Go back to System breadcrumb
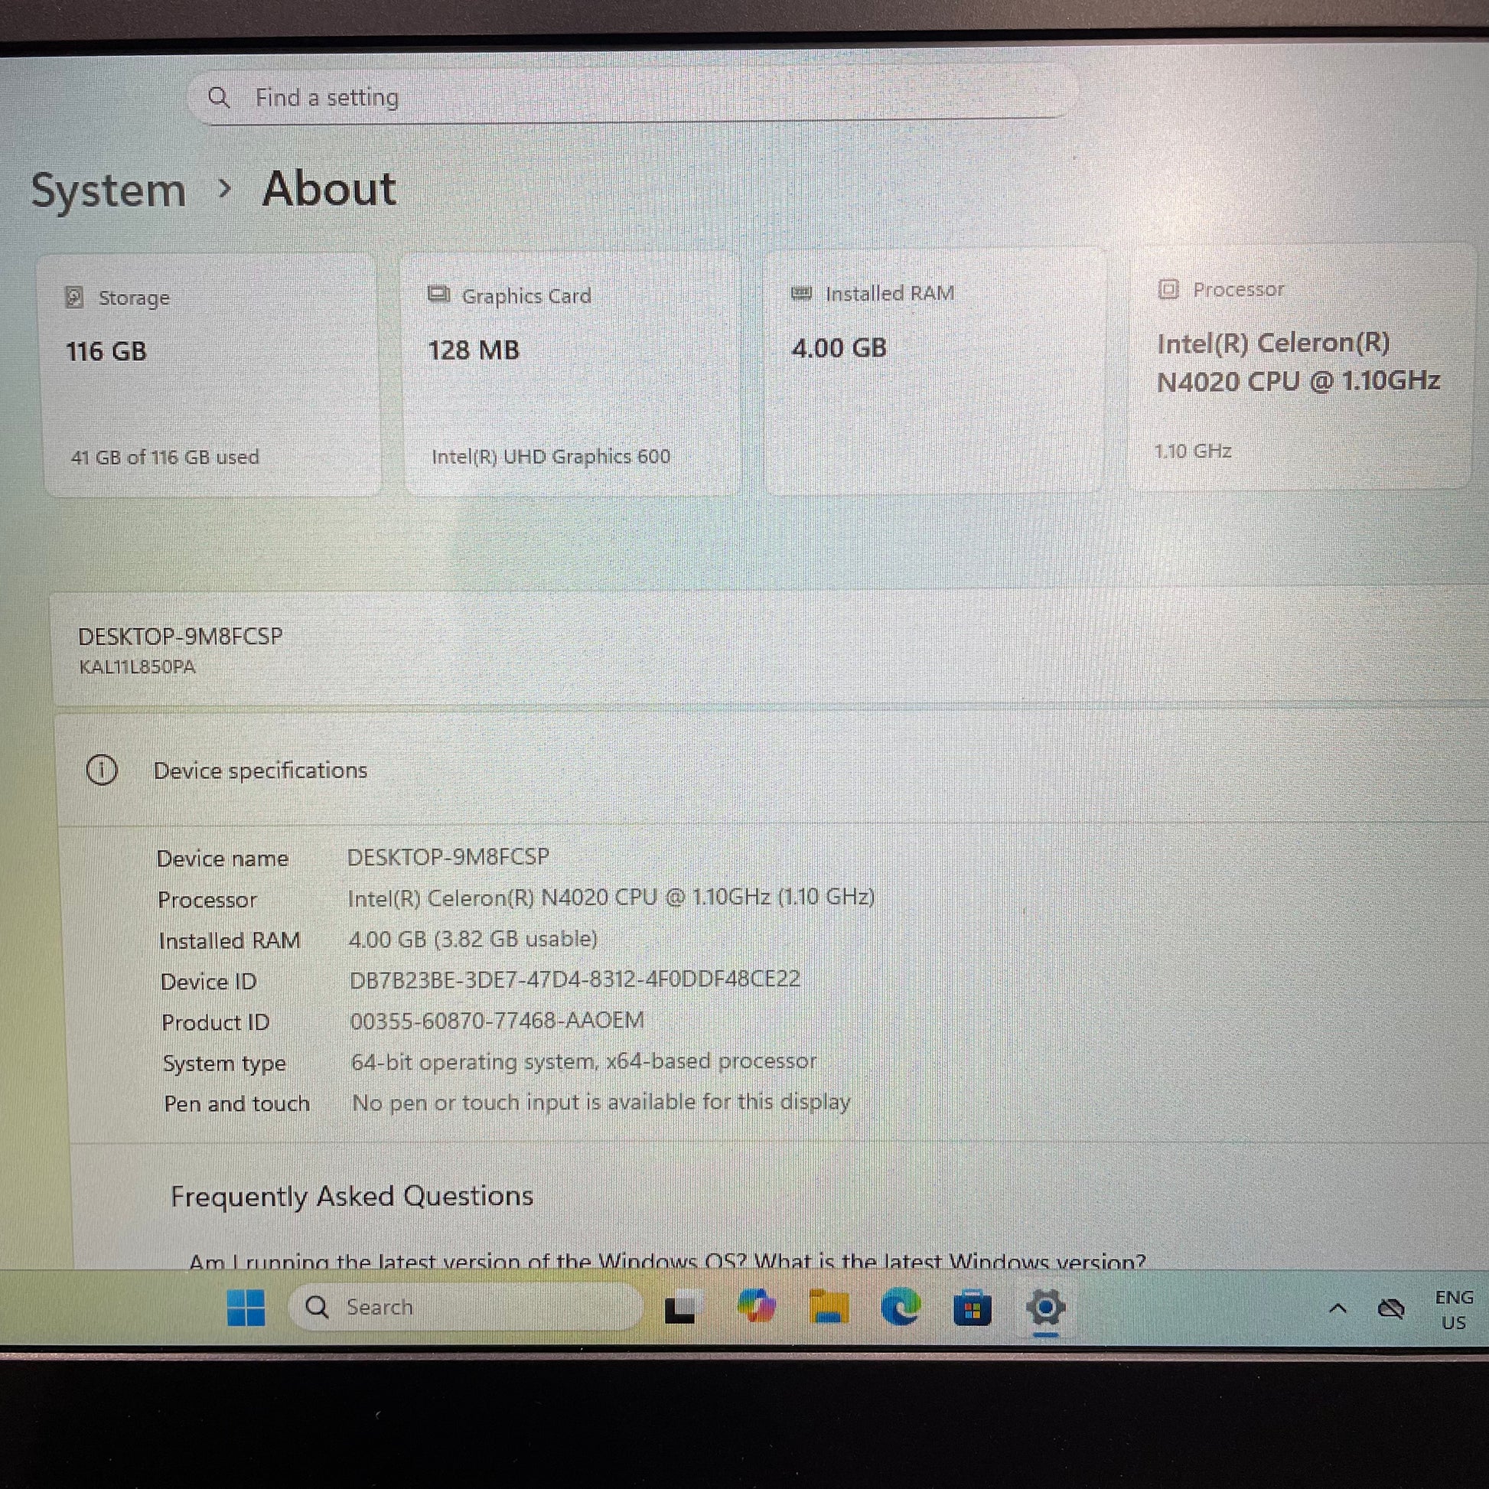Screen dimensions: 1489x1489 (109, 191)
